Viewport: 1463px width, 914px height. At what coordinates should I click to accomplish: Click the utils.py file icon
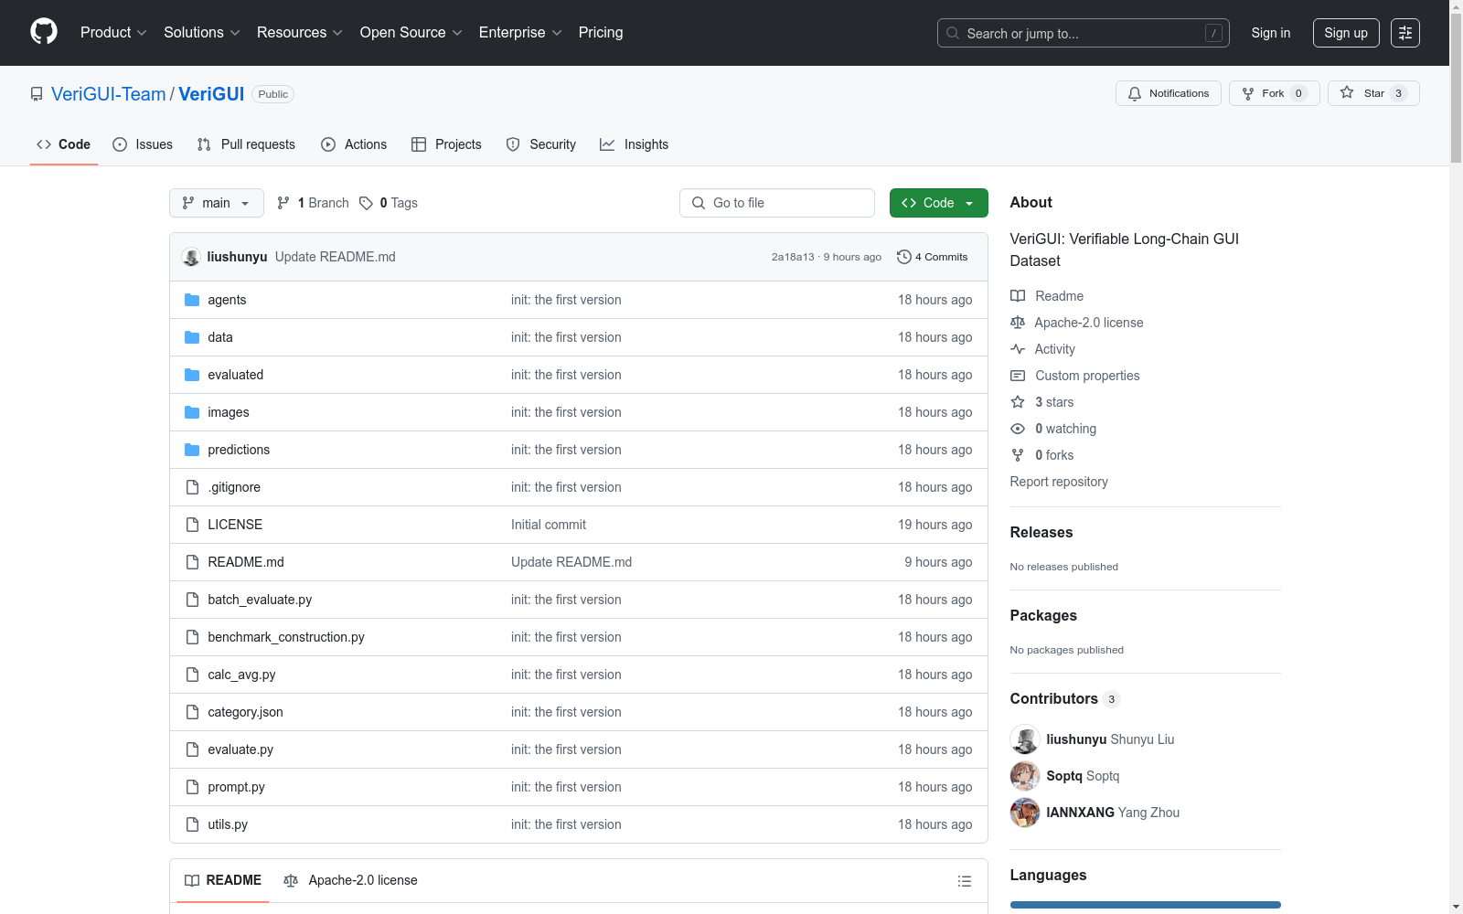[x=192, y=824]
